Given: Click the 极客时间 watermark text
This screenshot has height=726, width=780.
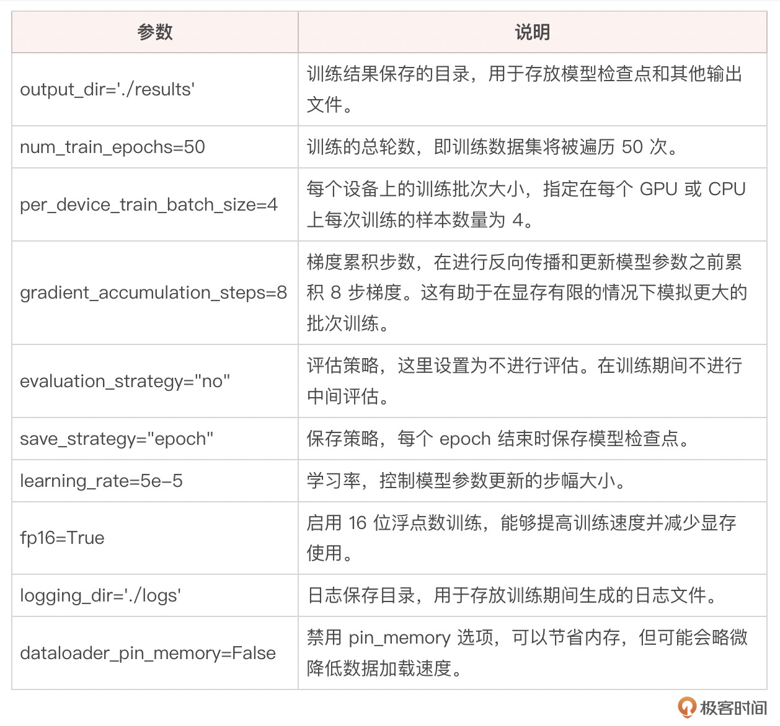Looking at the screenshot, I should 733,707.
